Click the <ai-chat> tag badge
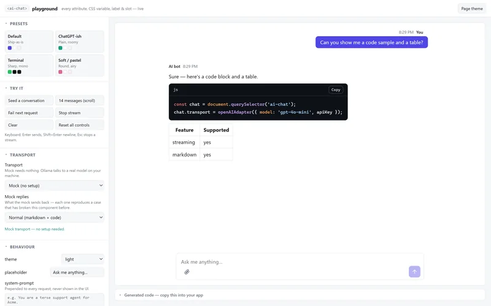The height and width of the screenshot is (306, 491). click(17, 9)
